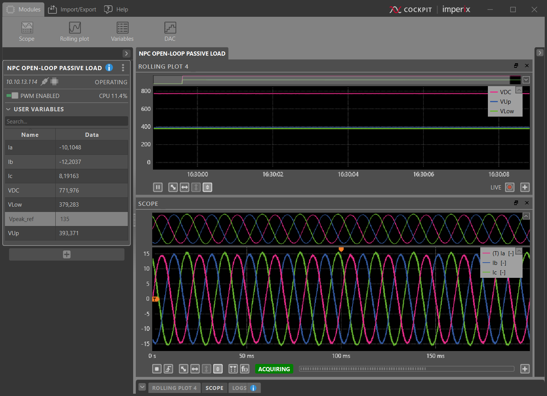Open scope trigger settings icon

[168, 369]
